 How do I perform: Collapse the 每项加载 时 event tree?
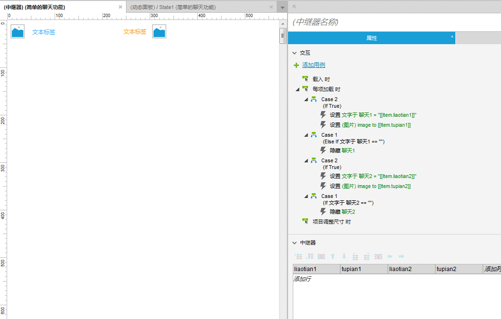click(298, 89)
